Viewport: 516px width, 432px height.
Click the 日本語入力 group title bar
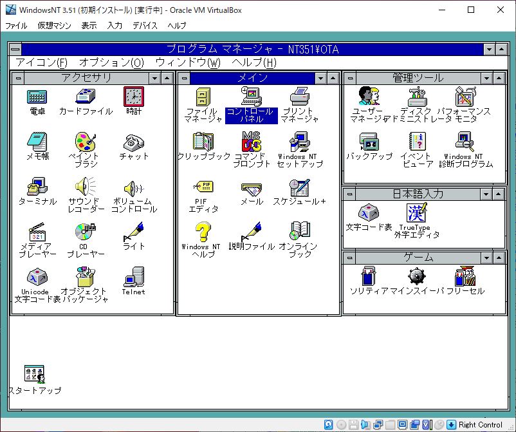418,194
